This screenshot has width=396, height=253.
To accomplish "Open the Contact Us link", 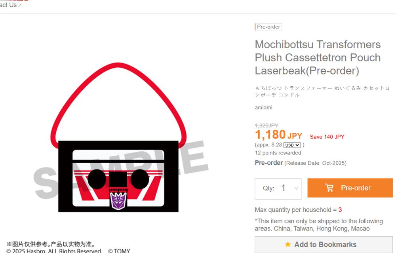I will tap(8, 5).
